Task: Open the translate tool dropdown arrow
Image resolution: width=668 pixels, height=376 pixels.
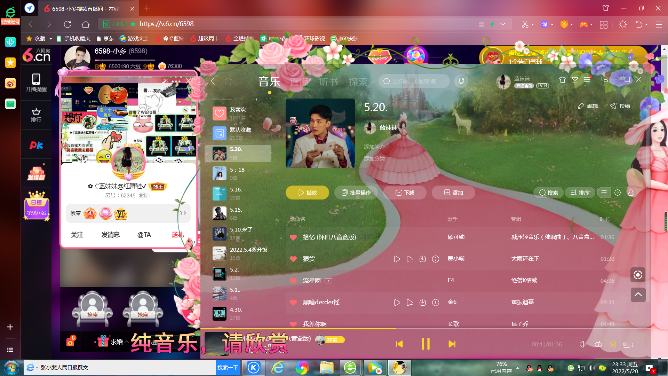Action: (552, 24)
